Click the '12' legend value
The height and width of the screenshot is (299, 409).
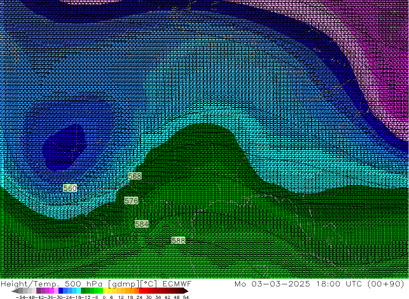pos(121,297)
